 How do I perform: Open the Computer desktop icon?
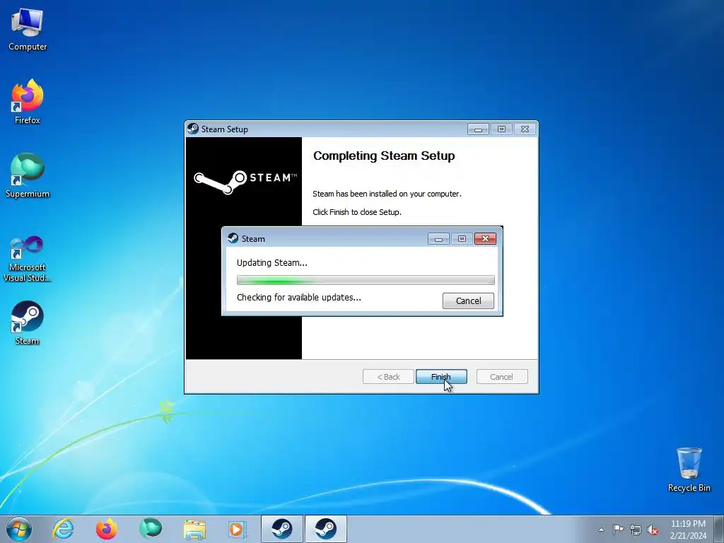click(x=28, y=30)
